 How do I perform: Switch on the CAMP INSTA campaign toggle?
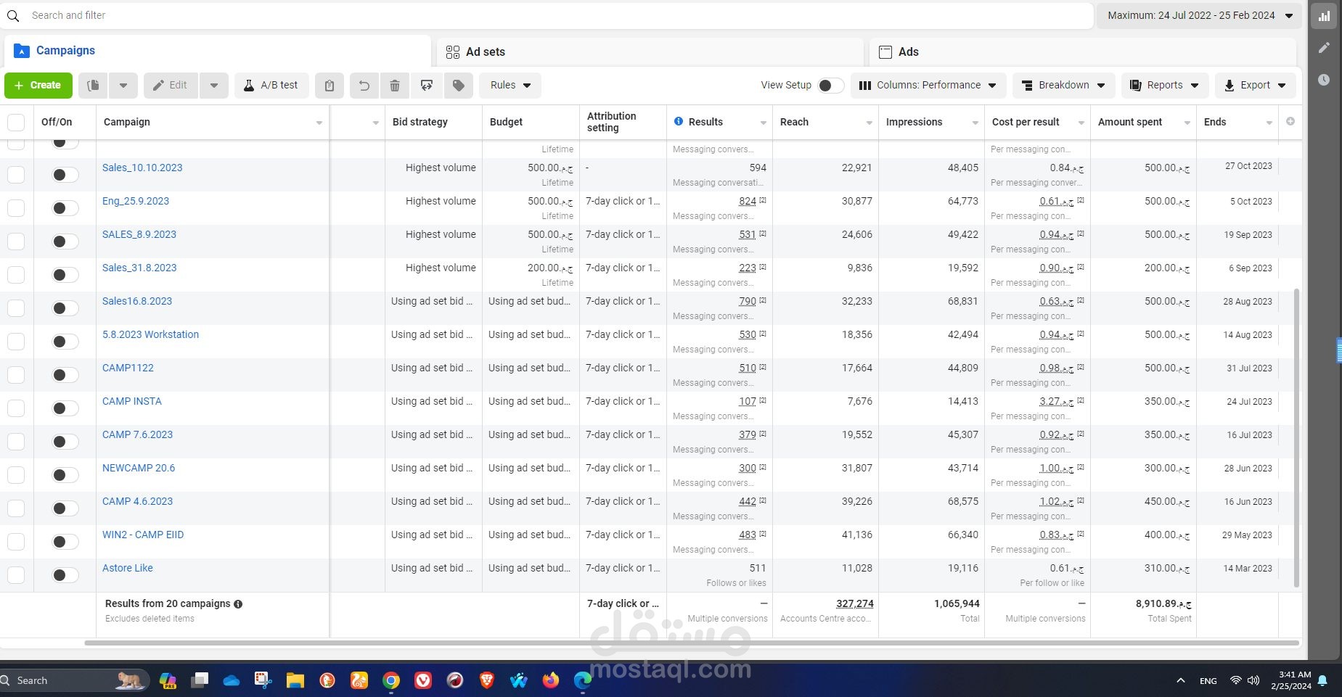[65, 408]
